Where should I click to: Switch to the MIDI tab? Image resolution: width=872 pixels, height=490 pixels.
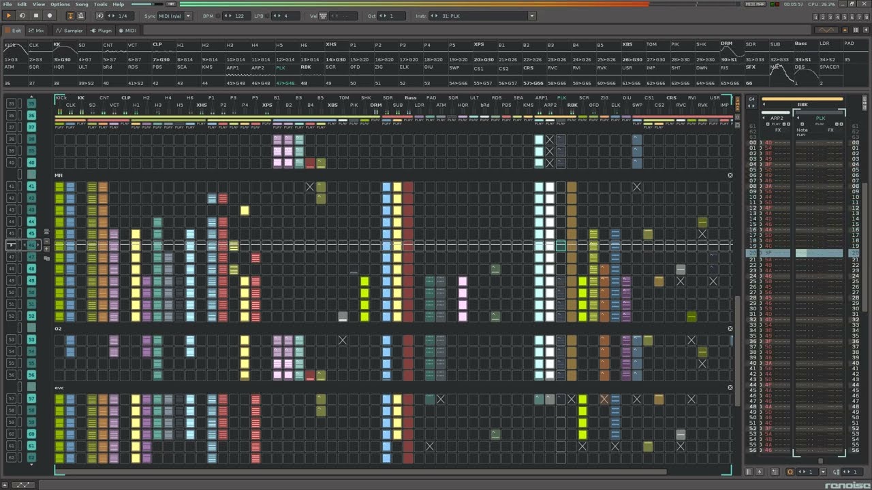(x=127, y=31)
